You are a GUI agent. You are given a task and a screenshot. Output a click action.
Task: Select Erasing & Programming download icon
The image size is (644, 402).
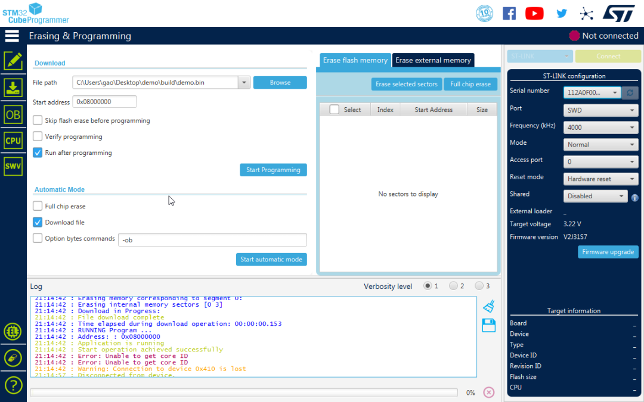click(x=13, y=88)
